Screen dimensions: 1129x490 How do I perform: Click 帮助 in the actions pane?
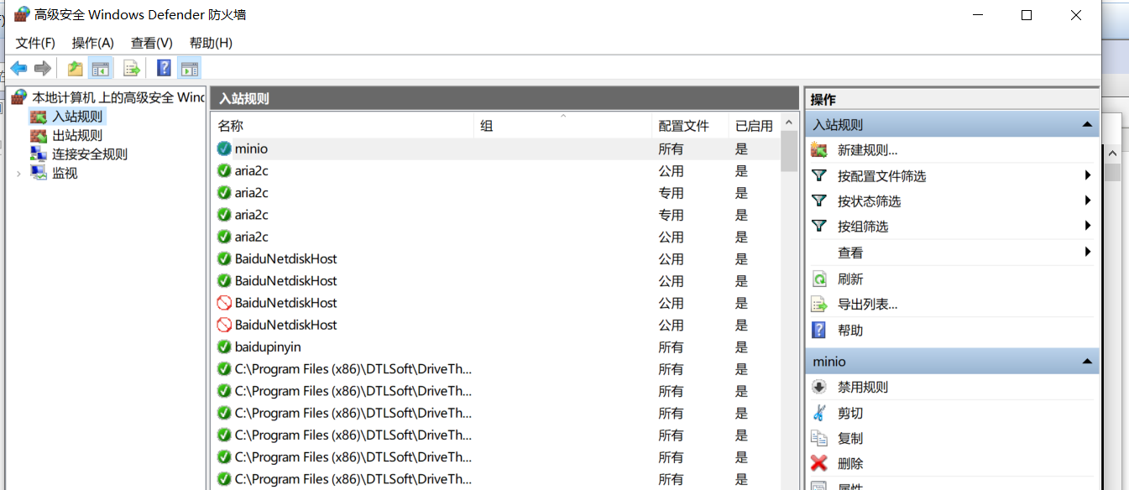point(850,331)
